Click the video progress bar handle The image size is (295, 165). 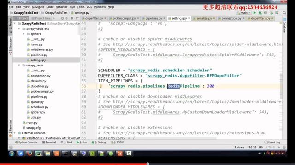point(147,164)
